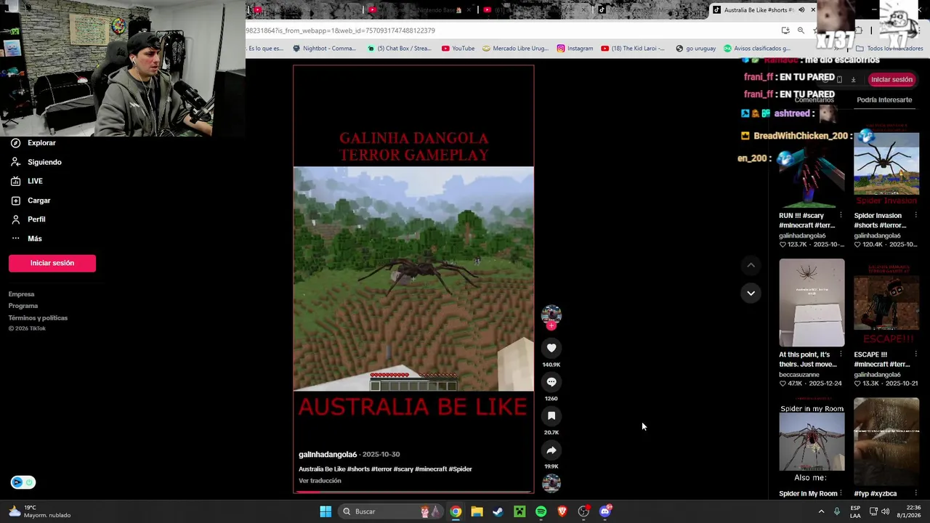Open Términos y políticas link
The width and height of the screenshot is (930, 523).
coord(38,317)
